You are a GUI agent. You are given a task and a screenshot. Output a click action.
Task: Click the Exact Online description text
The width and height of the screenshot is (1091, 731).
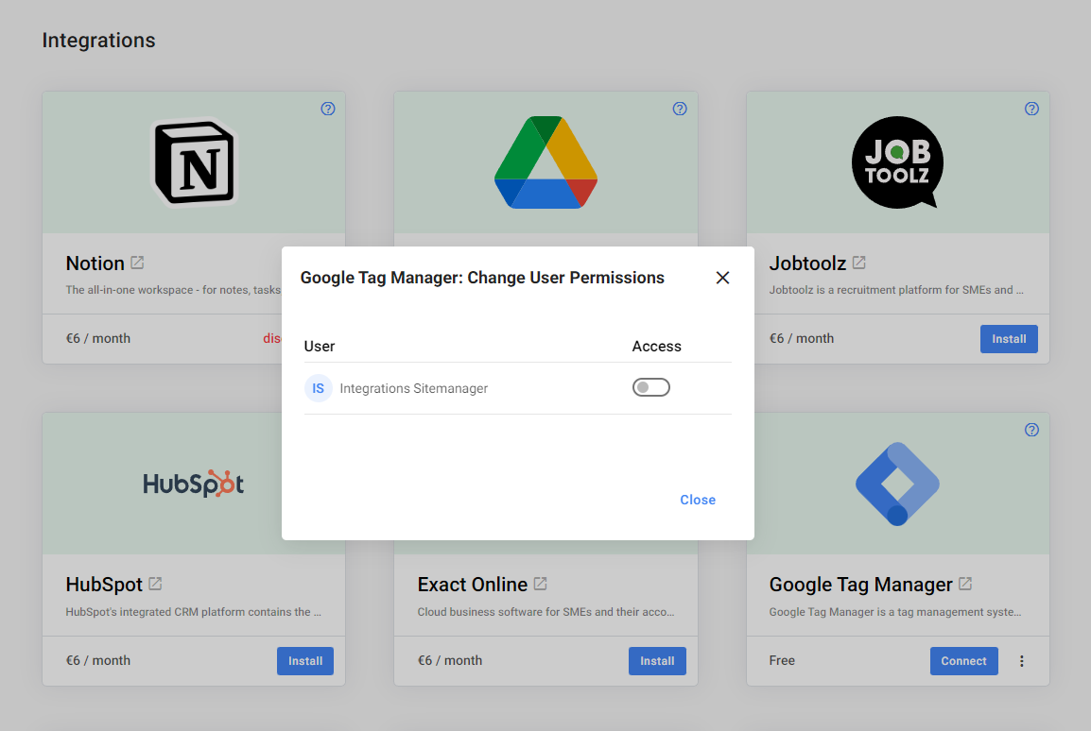[546, 611]
